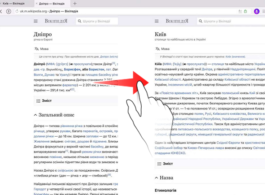Open the фарватер link
265x195 pixels.
69,85
